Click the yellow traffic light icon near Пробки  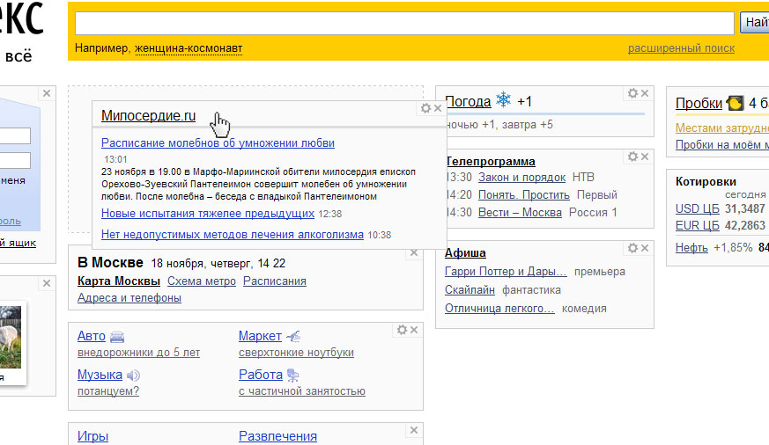click(x=735, y=103)
